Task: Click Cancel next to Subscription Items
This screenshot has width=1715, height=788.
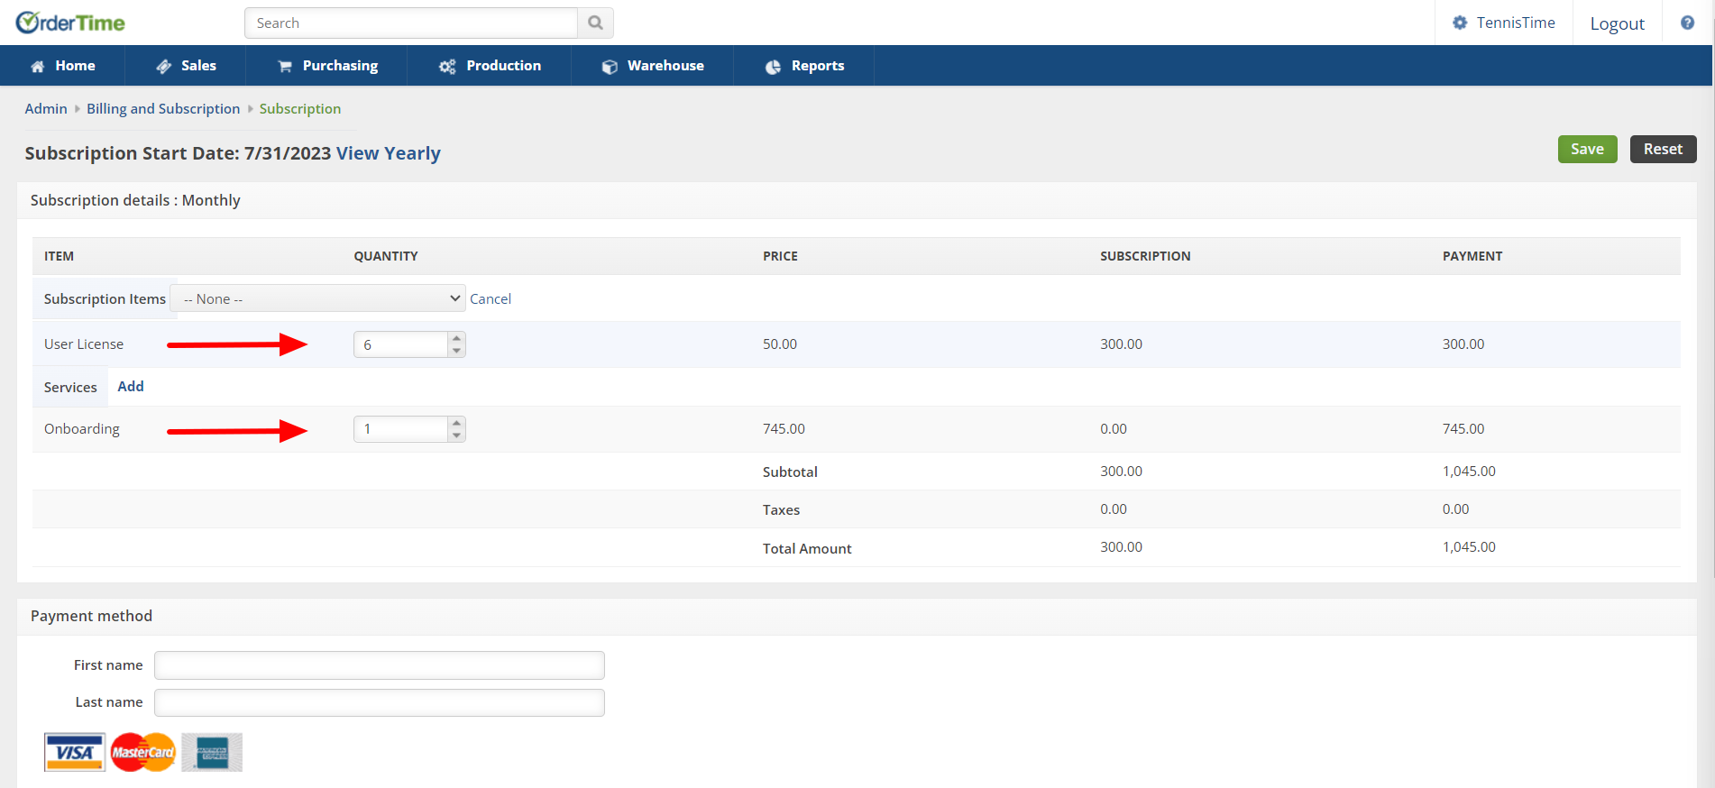Action: coord(491,298)
